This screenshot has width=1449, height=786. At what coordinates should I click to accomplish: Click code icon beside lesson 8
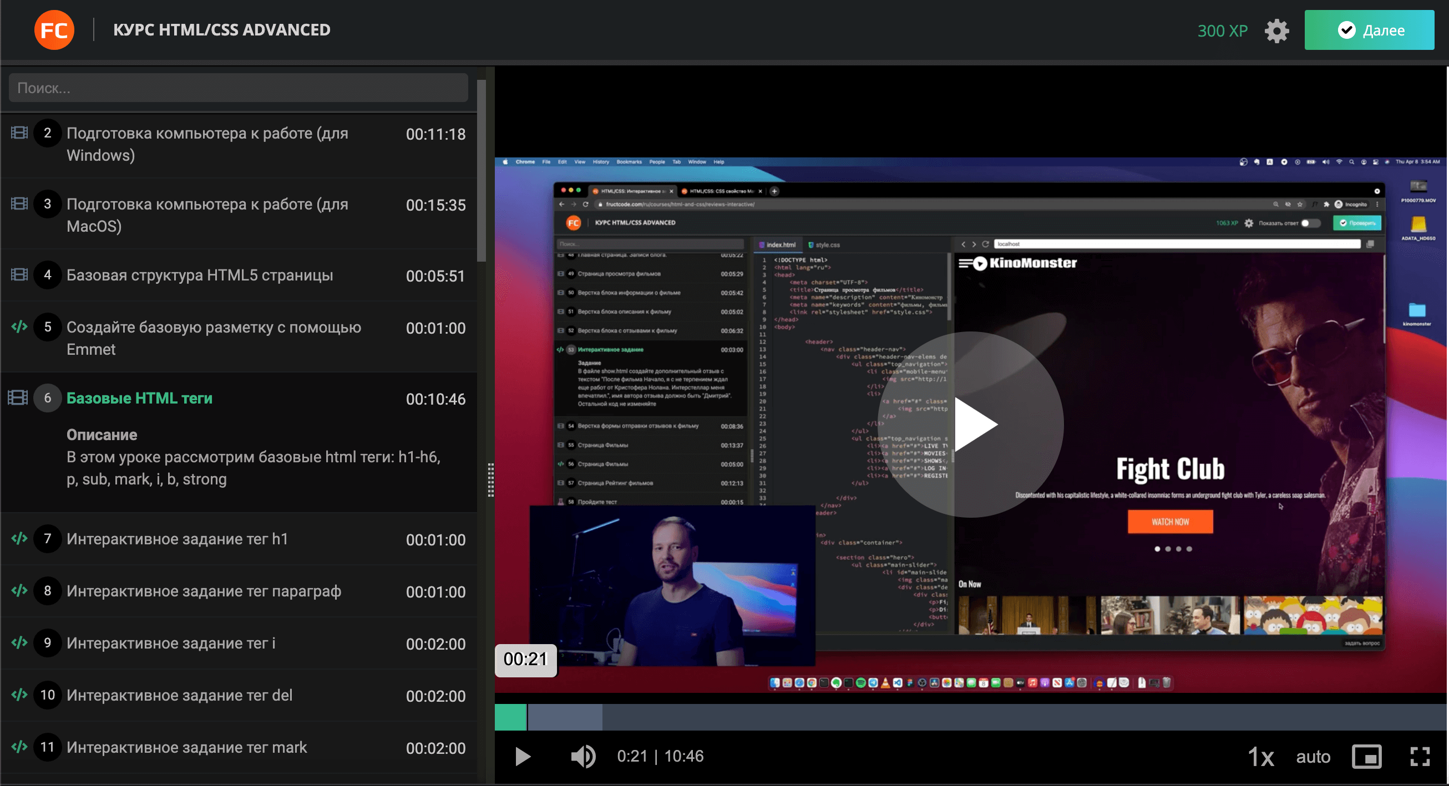19,591
